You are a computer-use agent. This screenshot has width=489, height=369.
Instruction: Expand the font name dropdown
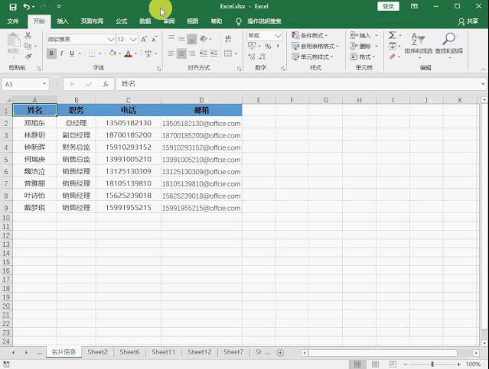click(x=111, y=38)
